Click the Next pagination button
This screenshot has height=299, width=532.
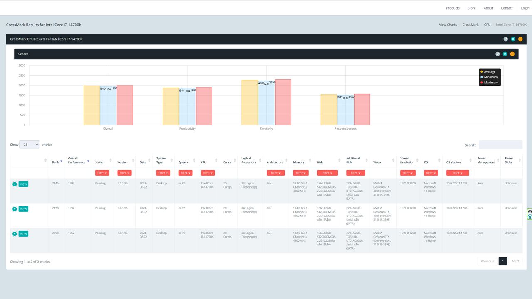click(515, 261)
